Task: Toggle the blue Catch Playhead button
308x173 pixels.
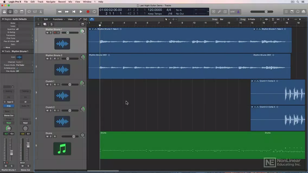Action: 92,19
